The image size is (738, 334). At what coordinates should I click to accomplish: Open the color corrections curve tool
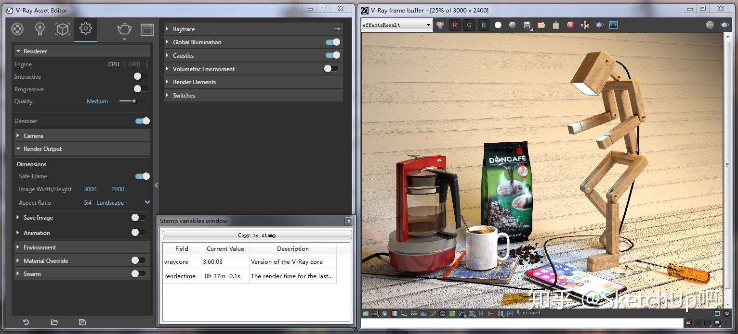(x=461, y=313)
